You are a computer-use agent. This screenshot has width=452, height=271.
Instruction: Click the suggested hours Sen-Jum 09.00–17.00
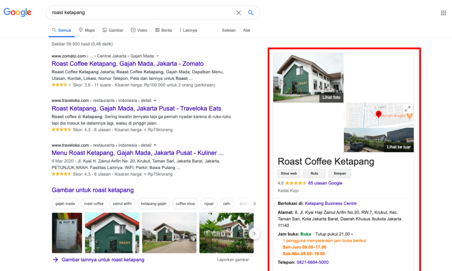coord(305,247)
